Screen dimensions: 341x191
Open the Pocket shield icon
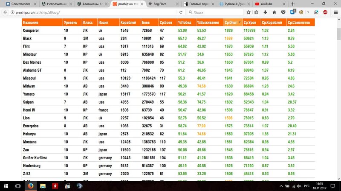[x=283, y=12]
